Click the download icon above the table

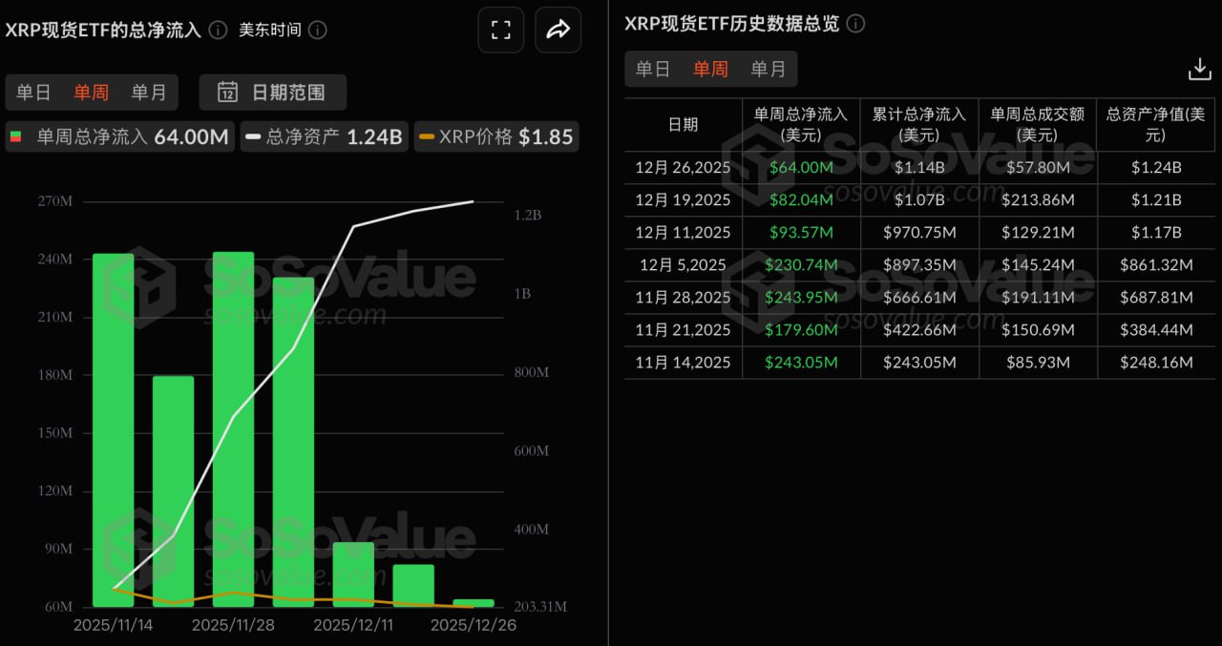tap(1199, 69)
